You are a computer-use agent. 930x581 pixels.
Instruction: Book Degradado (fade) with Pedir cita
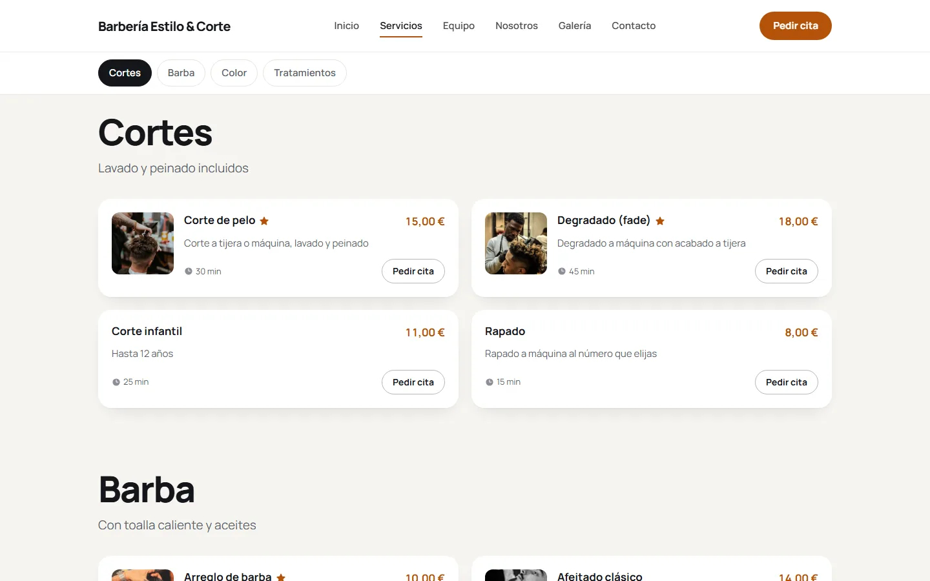[787, 271]
